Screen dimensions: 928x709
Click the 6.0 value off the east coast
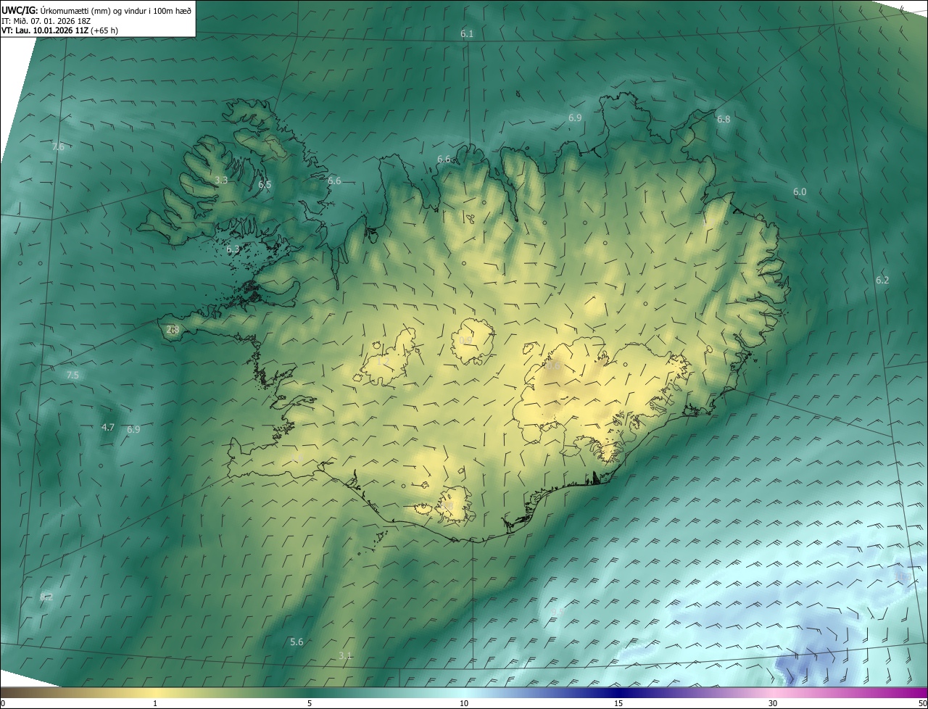pyautogui.click(x=800, y=192)
